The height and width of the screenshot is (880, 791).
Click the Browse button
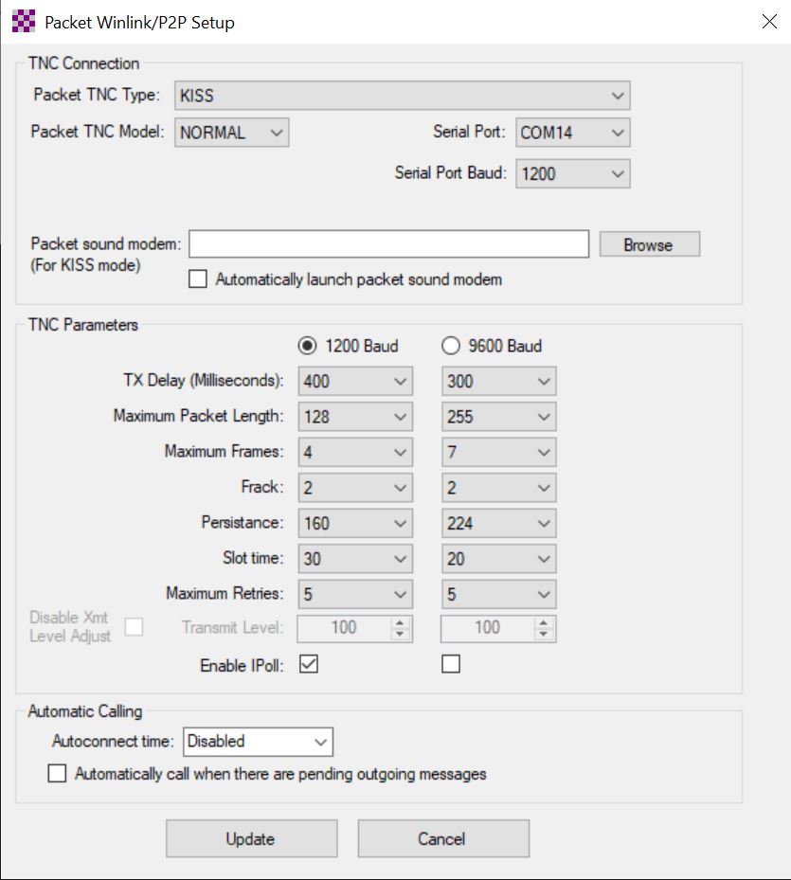tap(649, 244)
